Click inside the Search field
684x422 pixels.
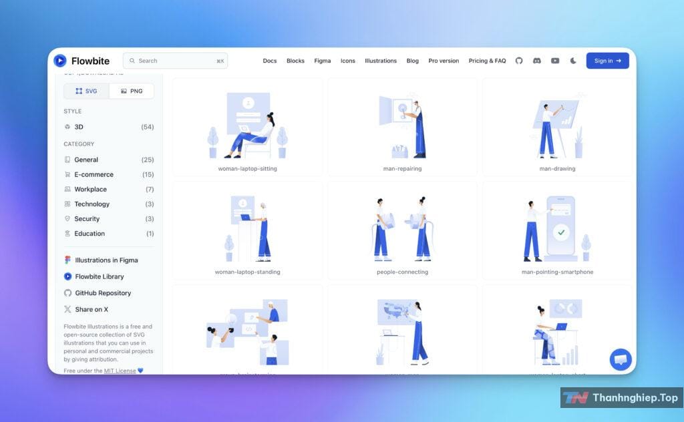[175, 61]
